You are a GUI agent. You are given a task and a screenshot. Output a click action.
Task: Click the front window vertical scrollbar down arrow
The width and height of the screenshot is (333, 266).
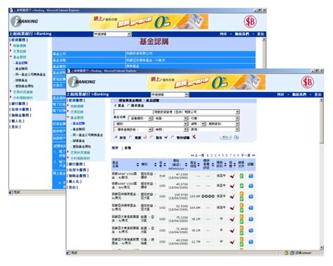(322, 247)
